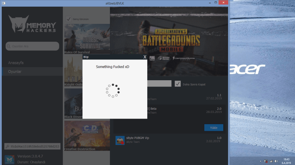Click the license key field
The height and width of the screenshot is (165, 295).
click(x=33, y=146)
